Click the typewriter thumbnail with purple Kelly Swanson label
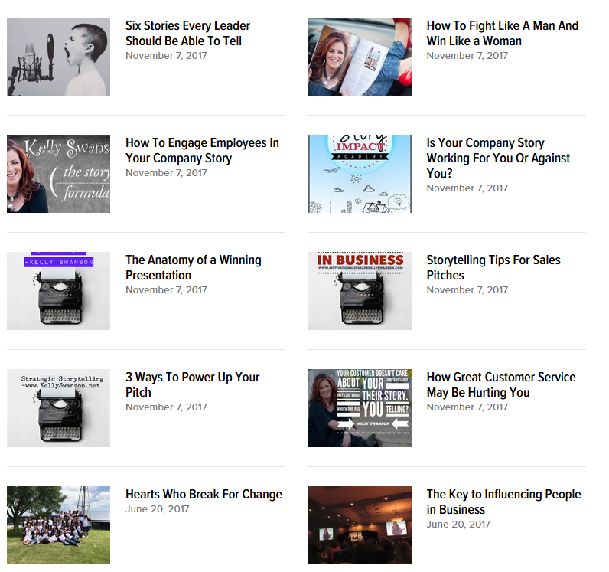This screenshot has width=609, height=572. [x=58, y=291]
